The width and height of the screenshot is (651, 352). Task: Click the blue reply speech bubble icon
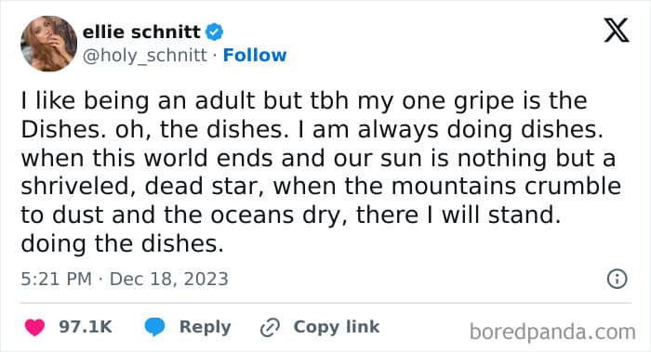coord(155,327)
